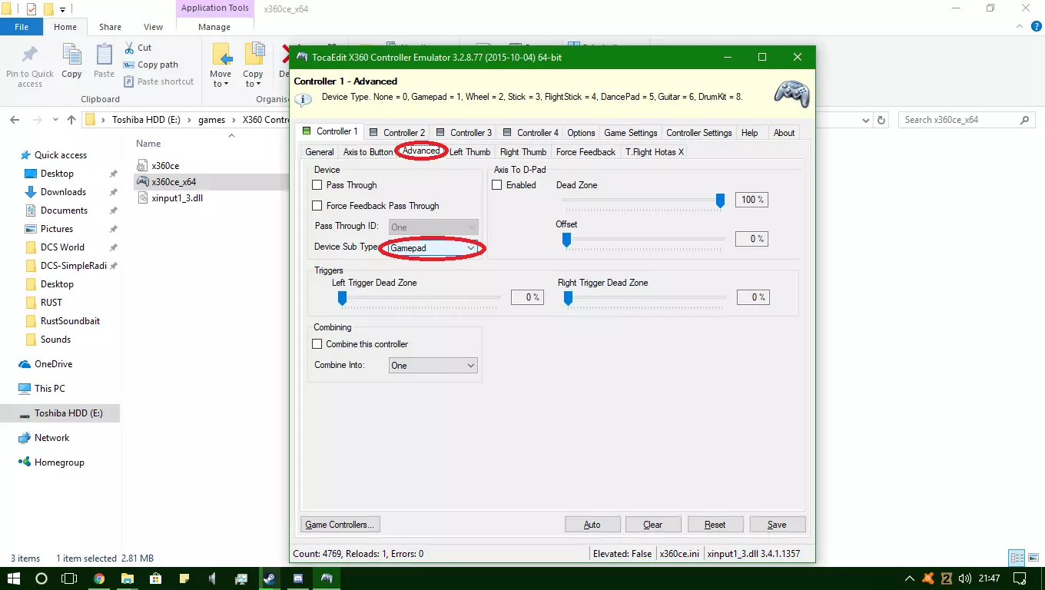Tick Force Feedback Pass Through checkbox
Image resolution: width=1045 pixels, height=590 pixels.
click(x=317, y=206)
